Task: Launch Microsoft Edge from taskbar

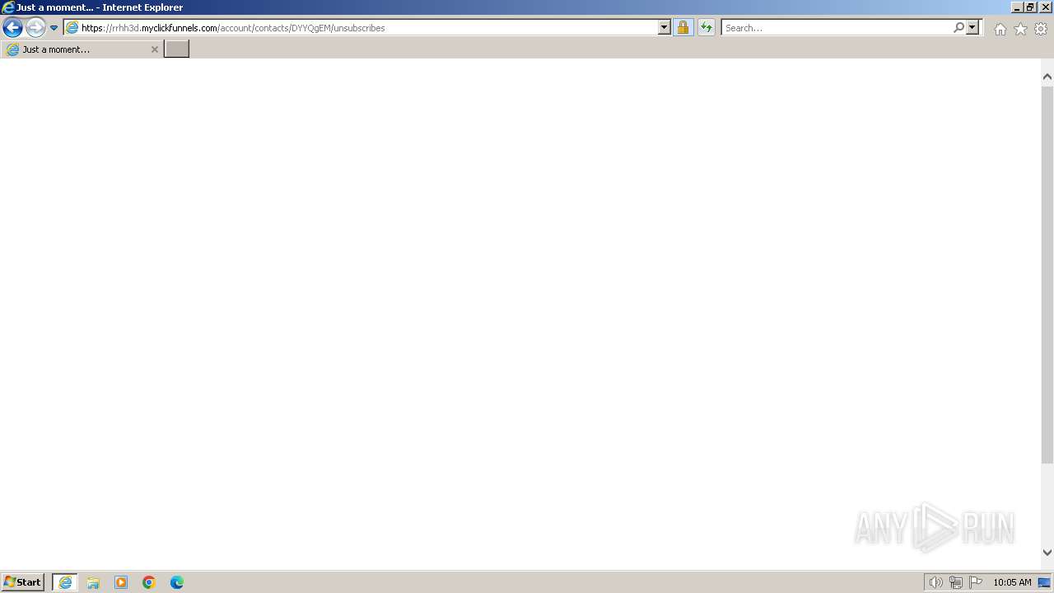Action: pyautogui.click(x=177, y=582)
